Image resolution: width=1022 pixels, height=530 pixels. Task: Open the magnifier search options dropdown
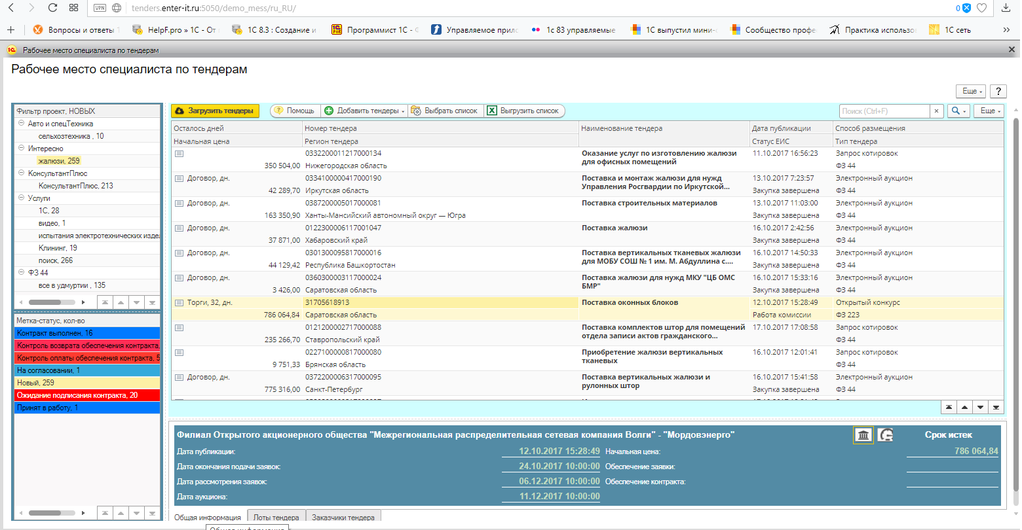tap(959, 111)
